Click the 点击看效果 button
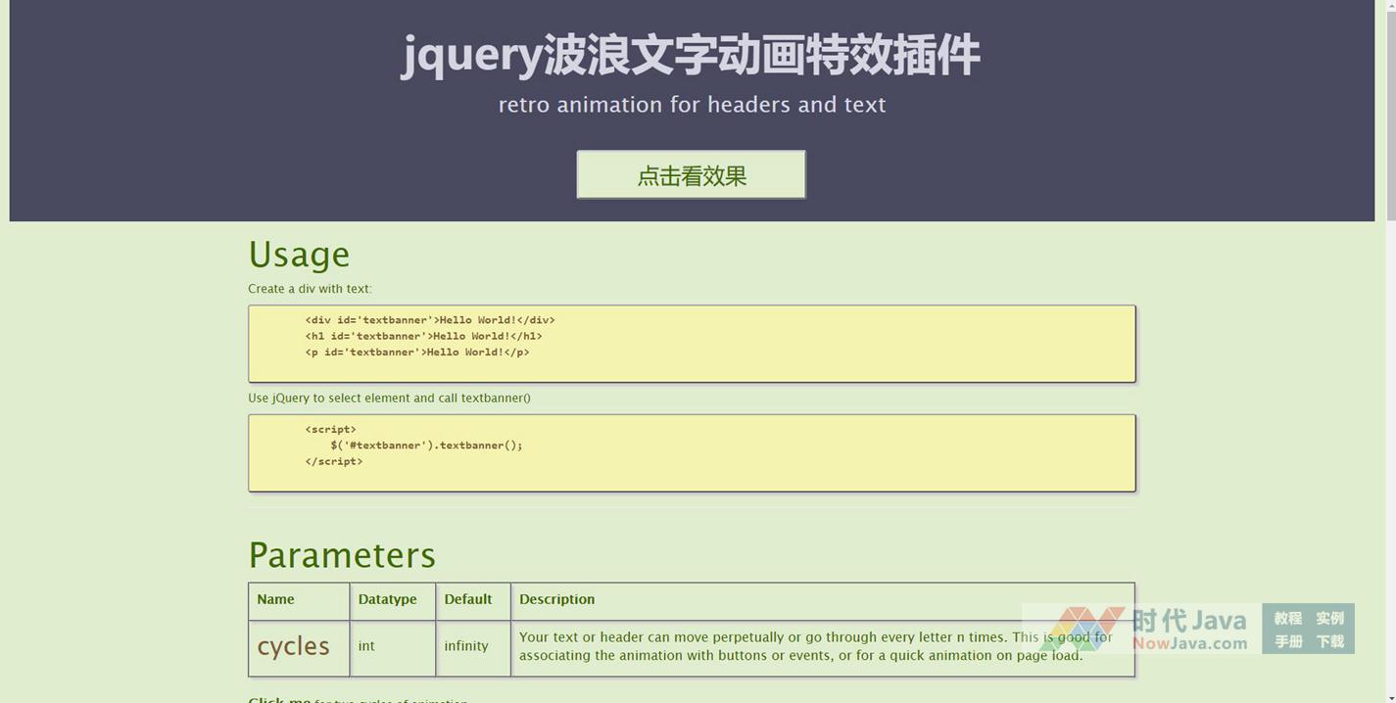 (691, 175)
